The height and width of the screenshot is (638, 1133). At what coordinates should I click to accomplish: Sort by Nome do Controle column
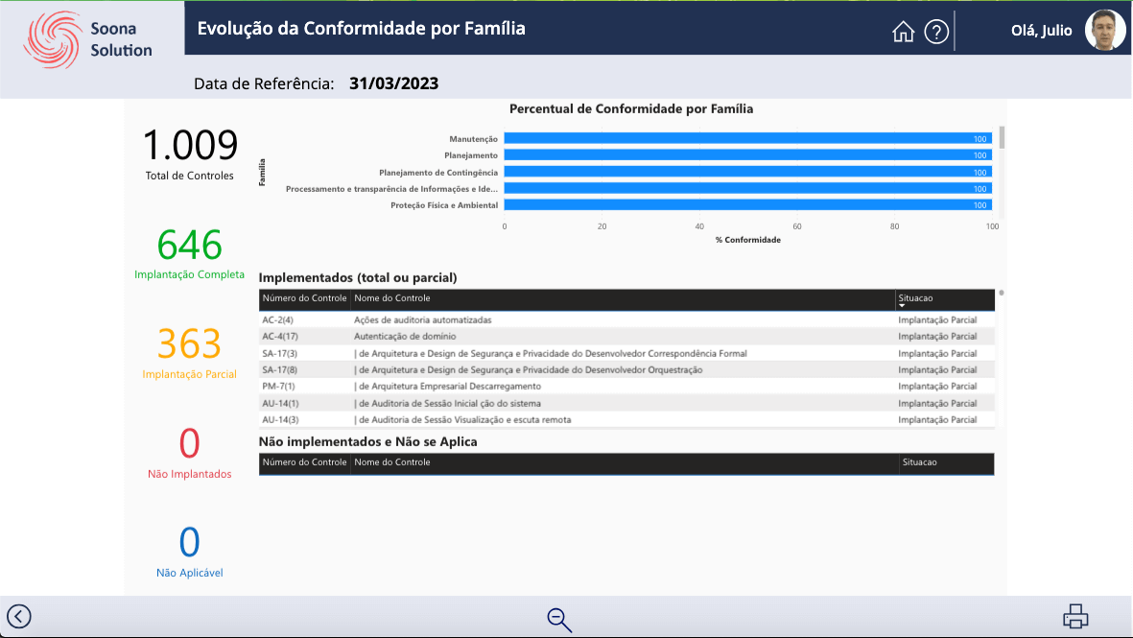(392, 298)
